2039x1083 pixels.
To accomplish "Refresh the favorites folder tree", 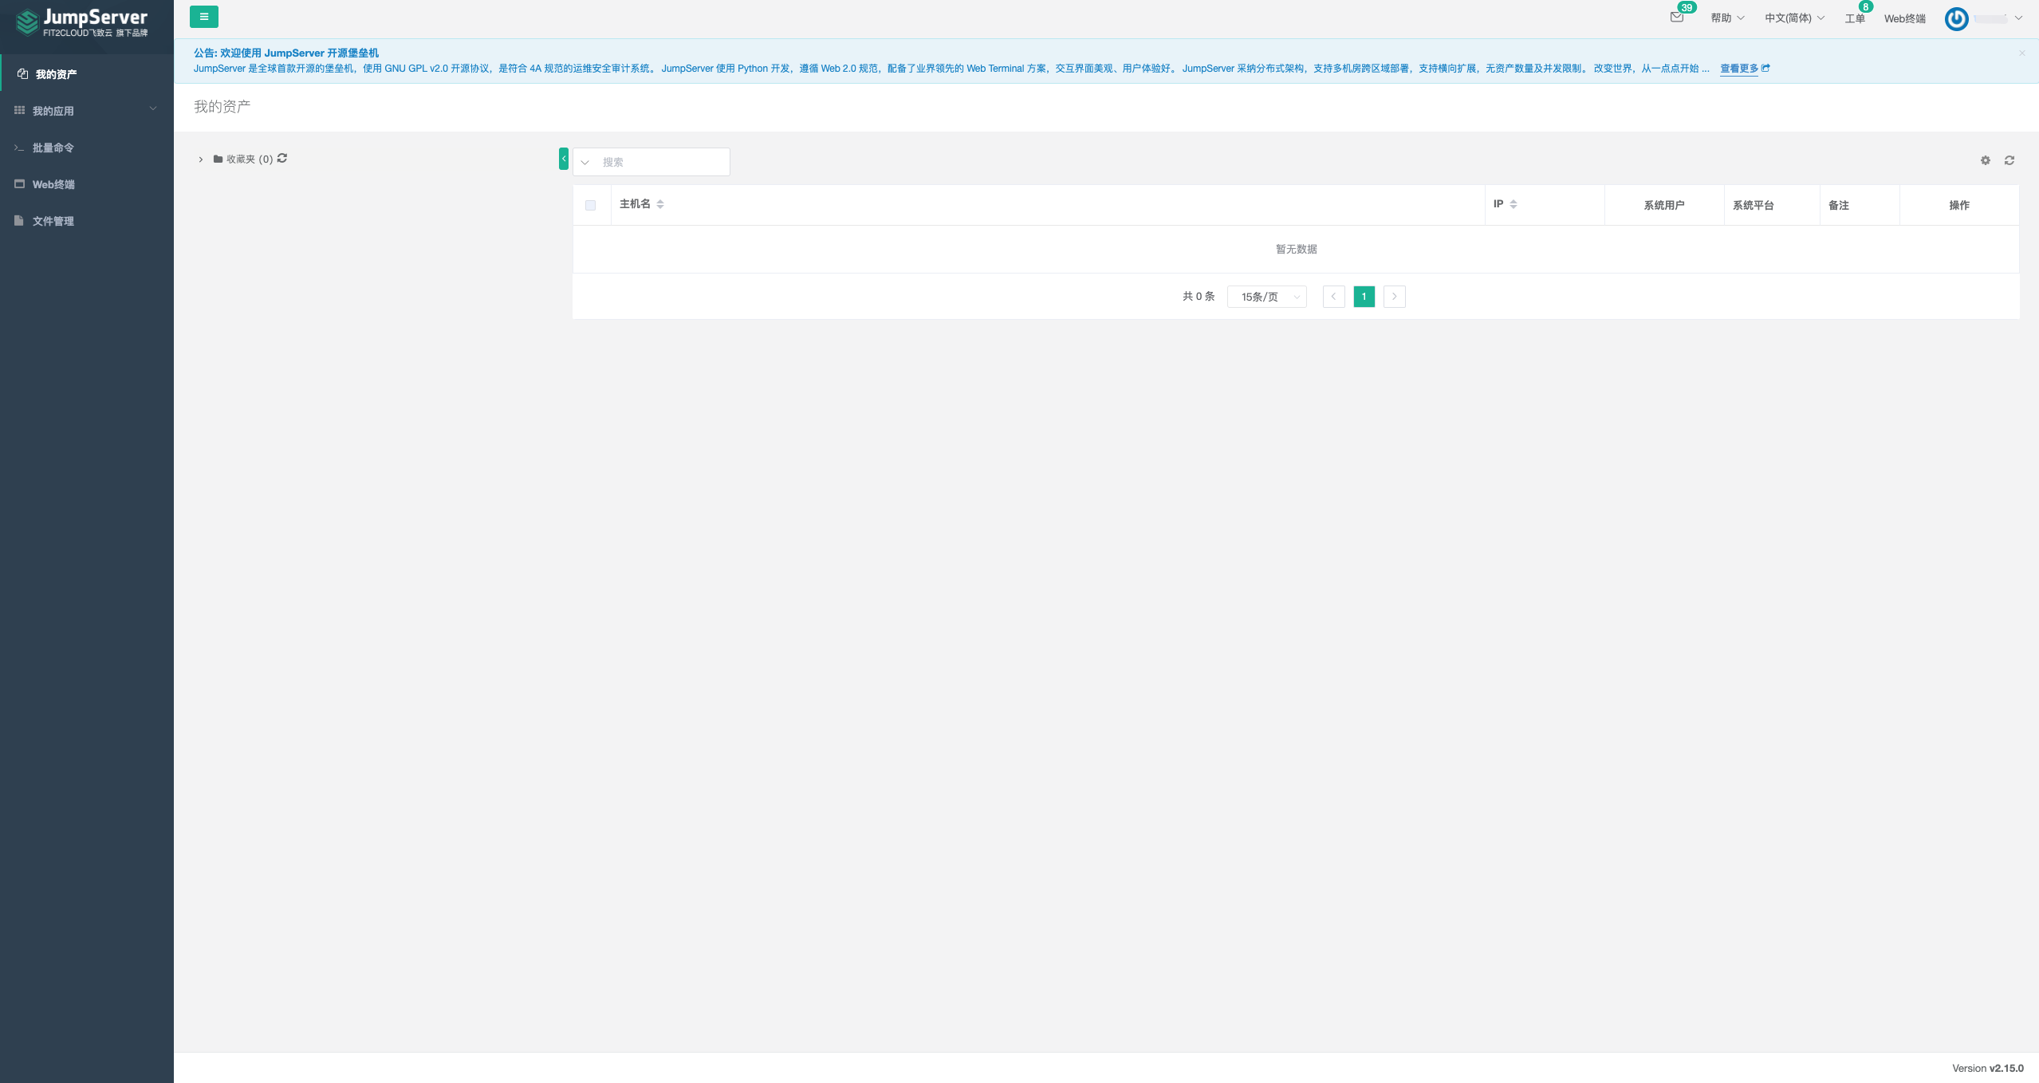I will pos(282,159).
